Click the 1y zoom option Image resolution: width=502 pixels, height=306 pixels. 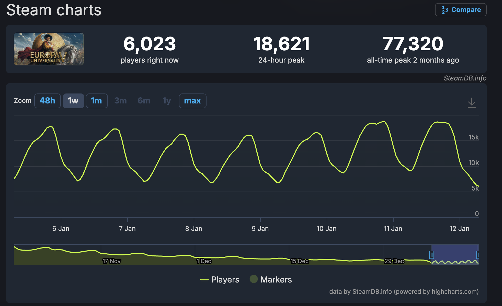(x=167, y=101)
